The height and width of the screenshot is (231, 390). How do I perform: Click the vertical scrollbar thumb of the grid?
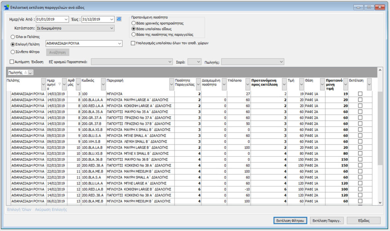coord(380,128)
